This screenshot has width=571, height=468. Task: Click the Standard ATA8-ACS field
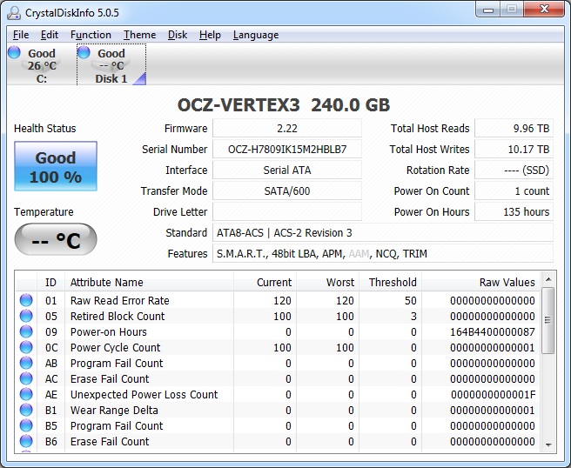(x=383, y=233)
